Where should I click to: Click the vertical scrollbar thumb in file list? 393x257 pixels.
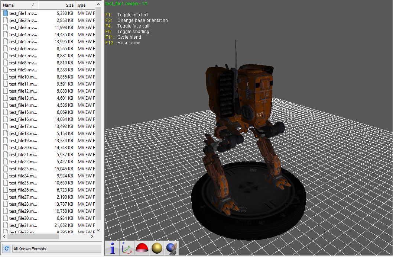(x=98, y=113)
